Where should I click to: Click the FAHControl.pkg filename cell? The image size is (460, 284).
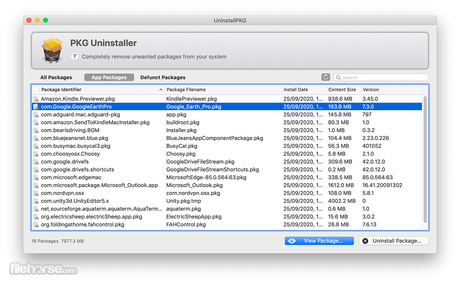(x=186, y=225)
